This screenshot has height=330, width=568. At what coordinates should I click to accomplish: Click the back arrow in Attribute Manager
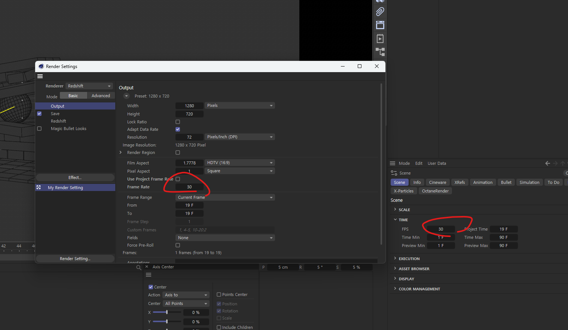tap(547, 163)
